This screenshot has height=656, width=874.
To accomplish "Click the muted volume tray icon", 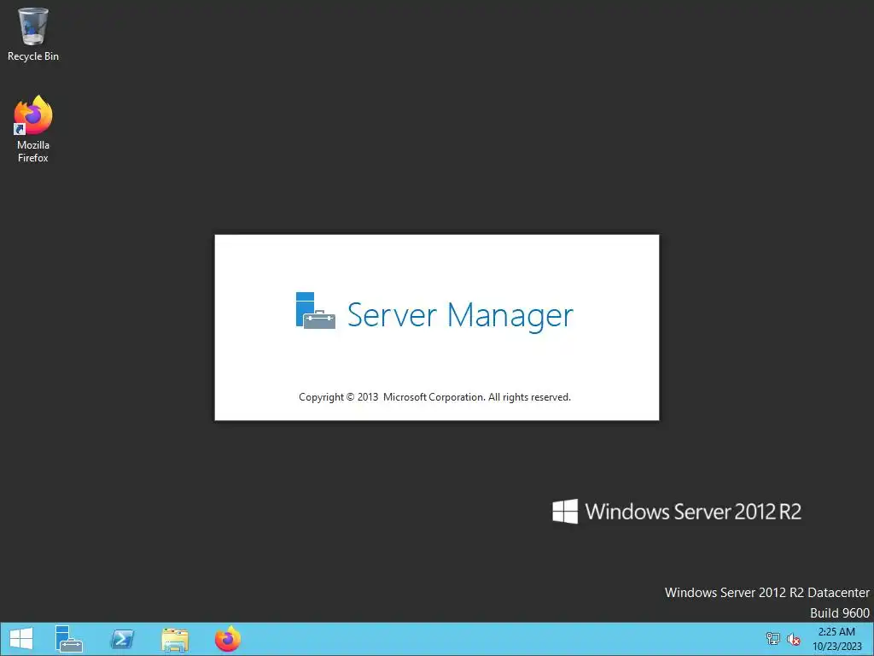I will pos(794,639).
